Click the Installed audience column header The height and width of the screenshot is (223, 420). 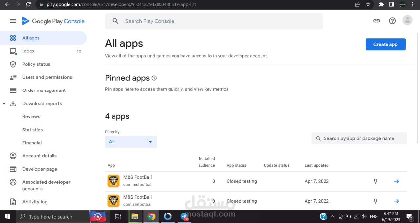207,162
